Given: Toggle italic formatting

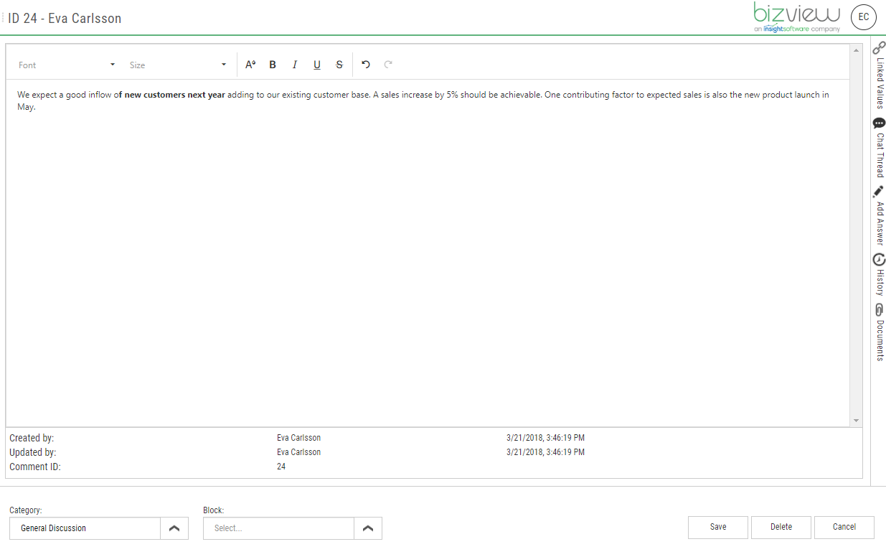Looking at the screenshot, I should point(295,65).
